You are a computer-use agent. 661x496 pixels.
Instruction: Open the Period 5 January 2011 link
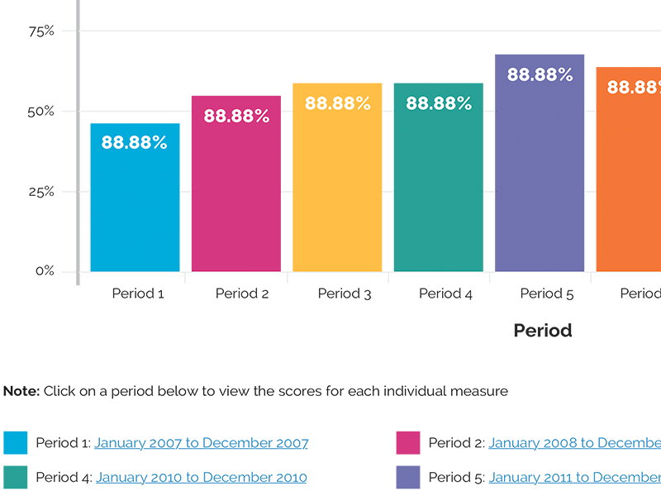pos(574,478)
